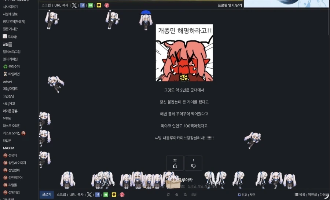330x200 pixels.
Task: Open 사건/사고 board
Action: point(9,103)
